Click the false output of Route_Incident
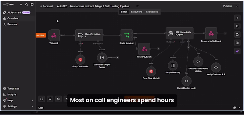This screenshot has width=244, height=115. [133, 37]
